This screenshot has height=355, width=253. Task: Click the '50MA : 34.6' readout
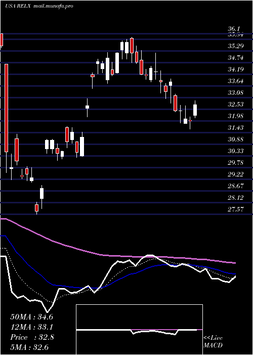pos(32,317)
